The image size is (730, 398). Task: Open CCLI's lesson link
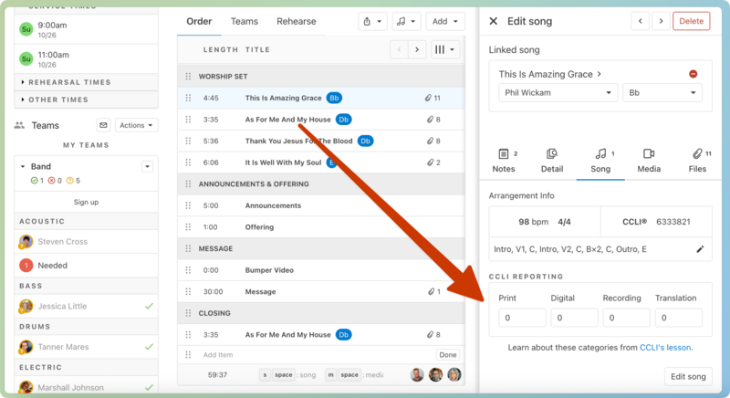tap(665, 347)
